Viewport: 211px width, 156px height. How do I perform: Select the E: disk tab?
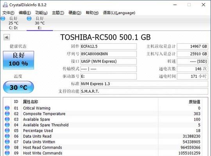[40, 23]
